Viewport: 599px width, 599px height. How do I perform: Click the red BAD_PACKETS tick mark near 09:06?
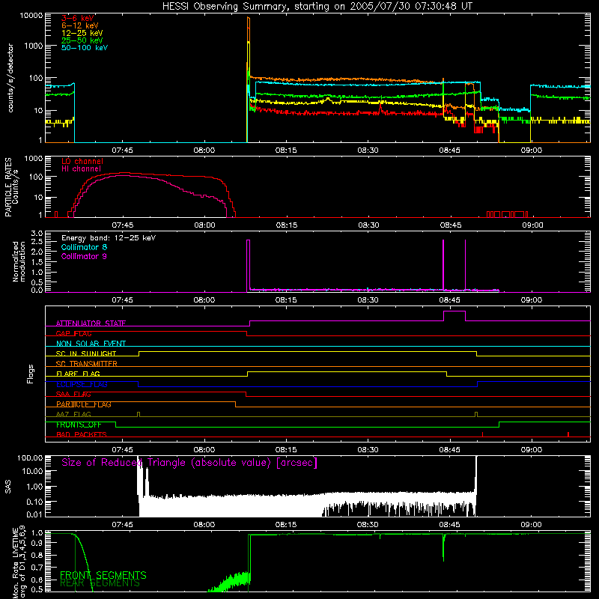(568, 434)
